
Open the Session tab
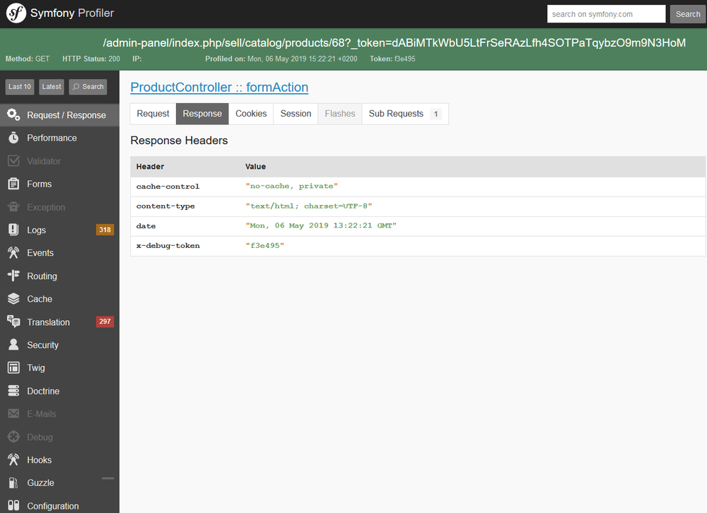tap(296, 114)
